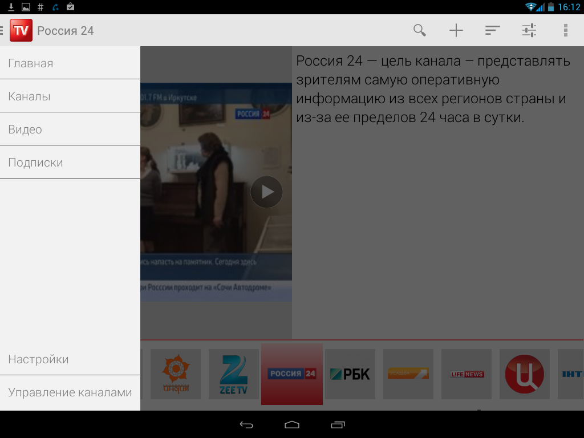The image size is (584, 438).
Task: Select the red ТВ Центр channel logo
Action: pos(525,374)
